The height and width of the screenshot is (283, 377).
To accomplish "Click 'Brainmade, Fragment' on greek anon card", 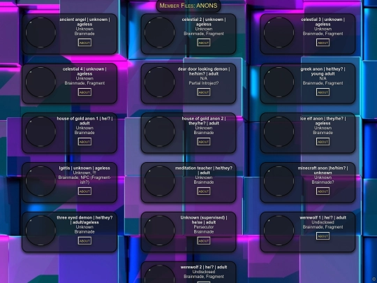I will tap(323, 83).
